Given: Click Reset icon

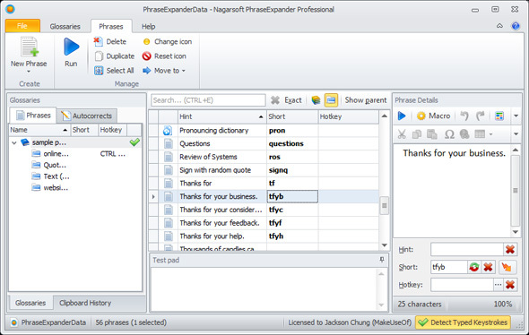Looking at the screenshot, I should (164, 56).
